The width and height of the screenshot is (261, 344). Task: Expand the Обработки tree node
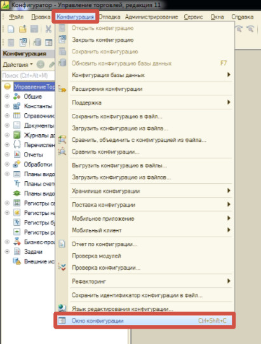pos(7,164)
